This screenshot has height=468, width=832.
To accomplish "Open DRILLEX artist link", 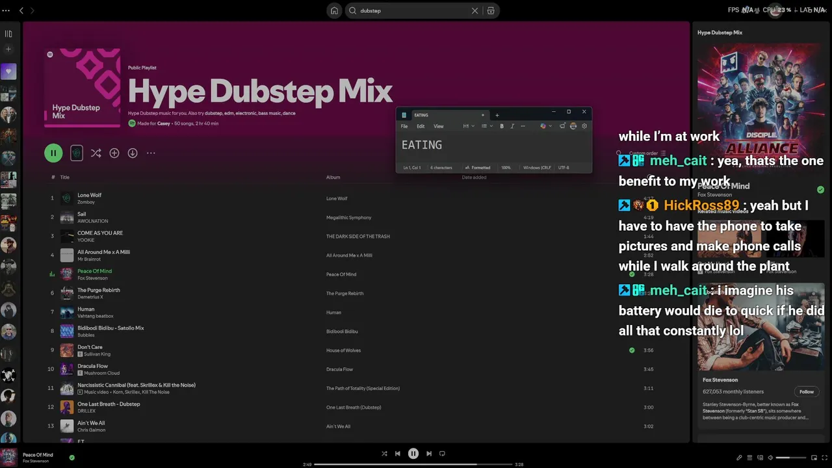I will (x=86, y=411).
